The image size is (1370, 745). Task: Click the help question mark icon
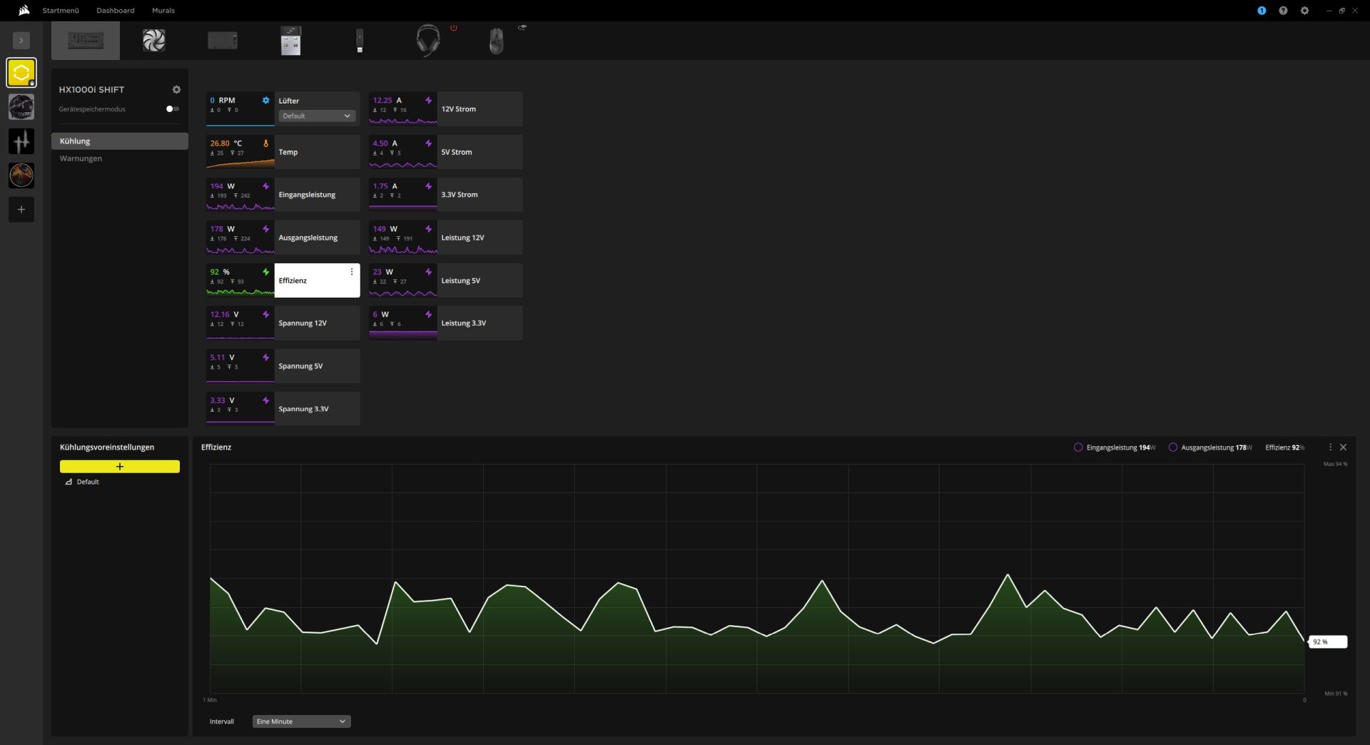coord(1283,11)
